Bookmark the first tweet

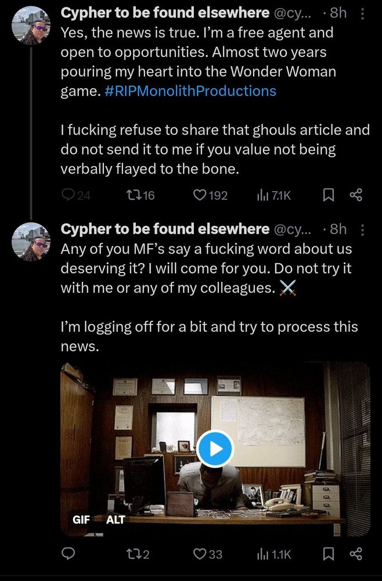329,195
